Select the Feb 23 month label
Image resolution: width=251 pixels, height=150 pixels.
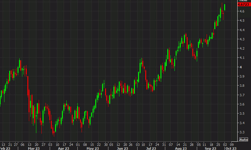point(5,149)
